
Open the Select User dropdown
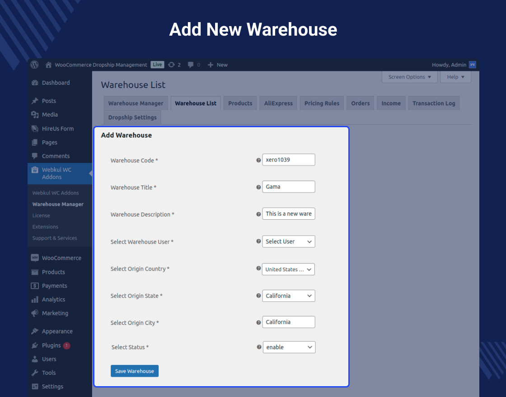[x=289, y=242]
